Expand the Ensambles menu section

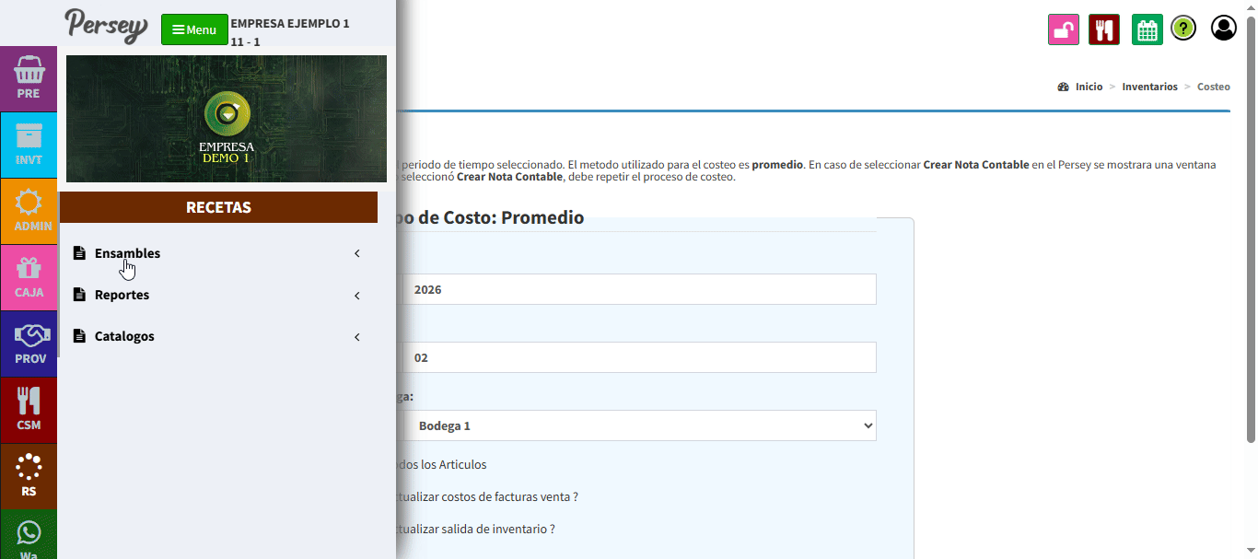pos(127,253)
